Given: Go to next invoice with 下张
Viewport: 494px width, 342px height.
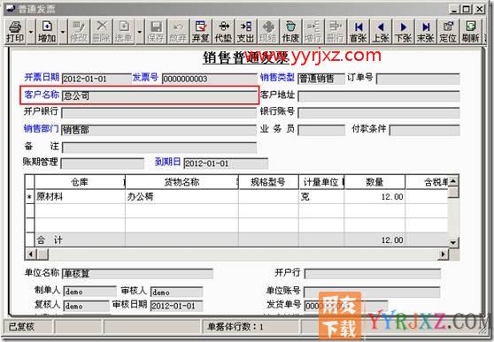Looking at the screenshot, I should click(x=403, y=32).
